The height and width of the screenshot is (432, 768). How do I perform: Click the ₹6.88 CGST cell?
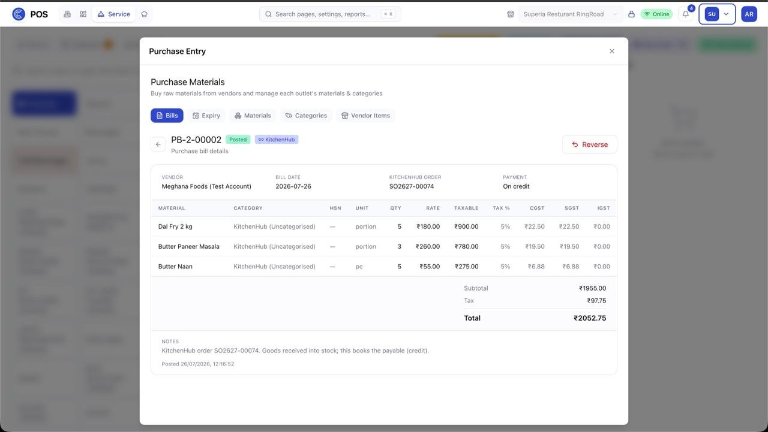(536, 267)
